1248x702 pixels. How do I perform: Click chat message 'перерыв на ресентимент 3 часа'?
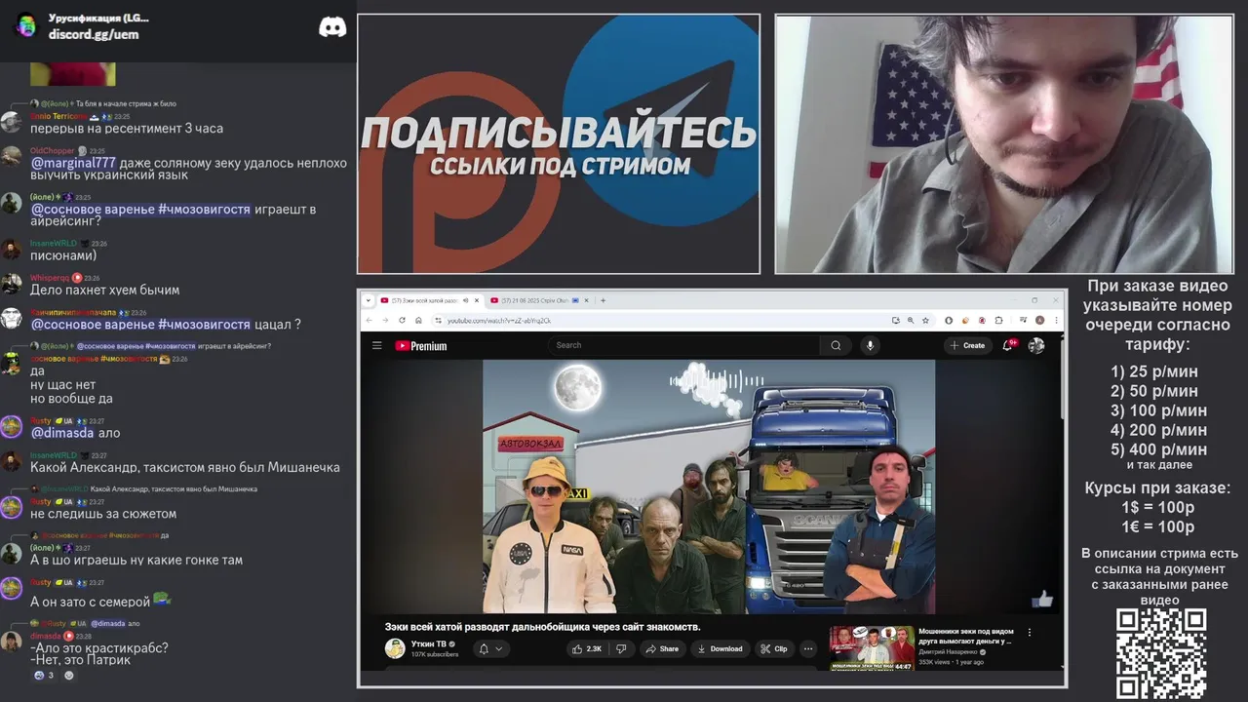click(127, 128)
